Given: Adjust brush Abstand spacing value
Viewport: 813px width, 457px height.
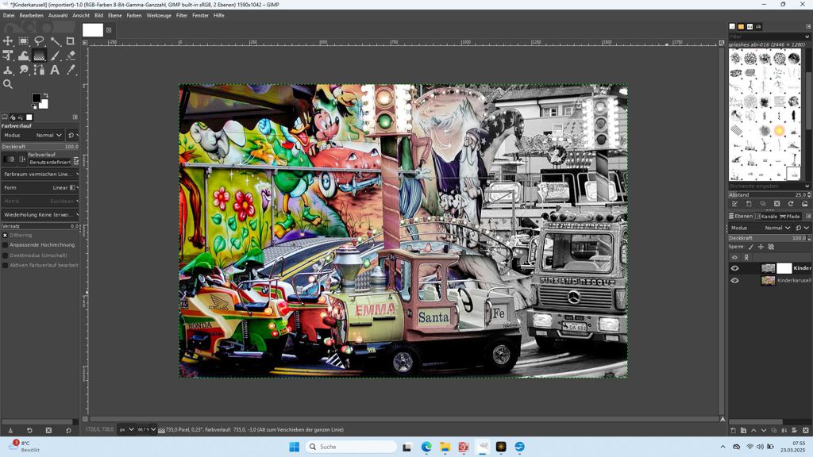Looking at the screenshot, I should pos(769,195).
